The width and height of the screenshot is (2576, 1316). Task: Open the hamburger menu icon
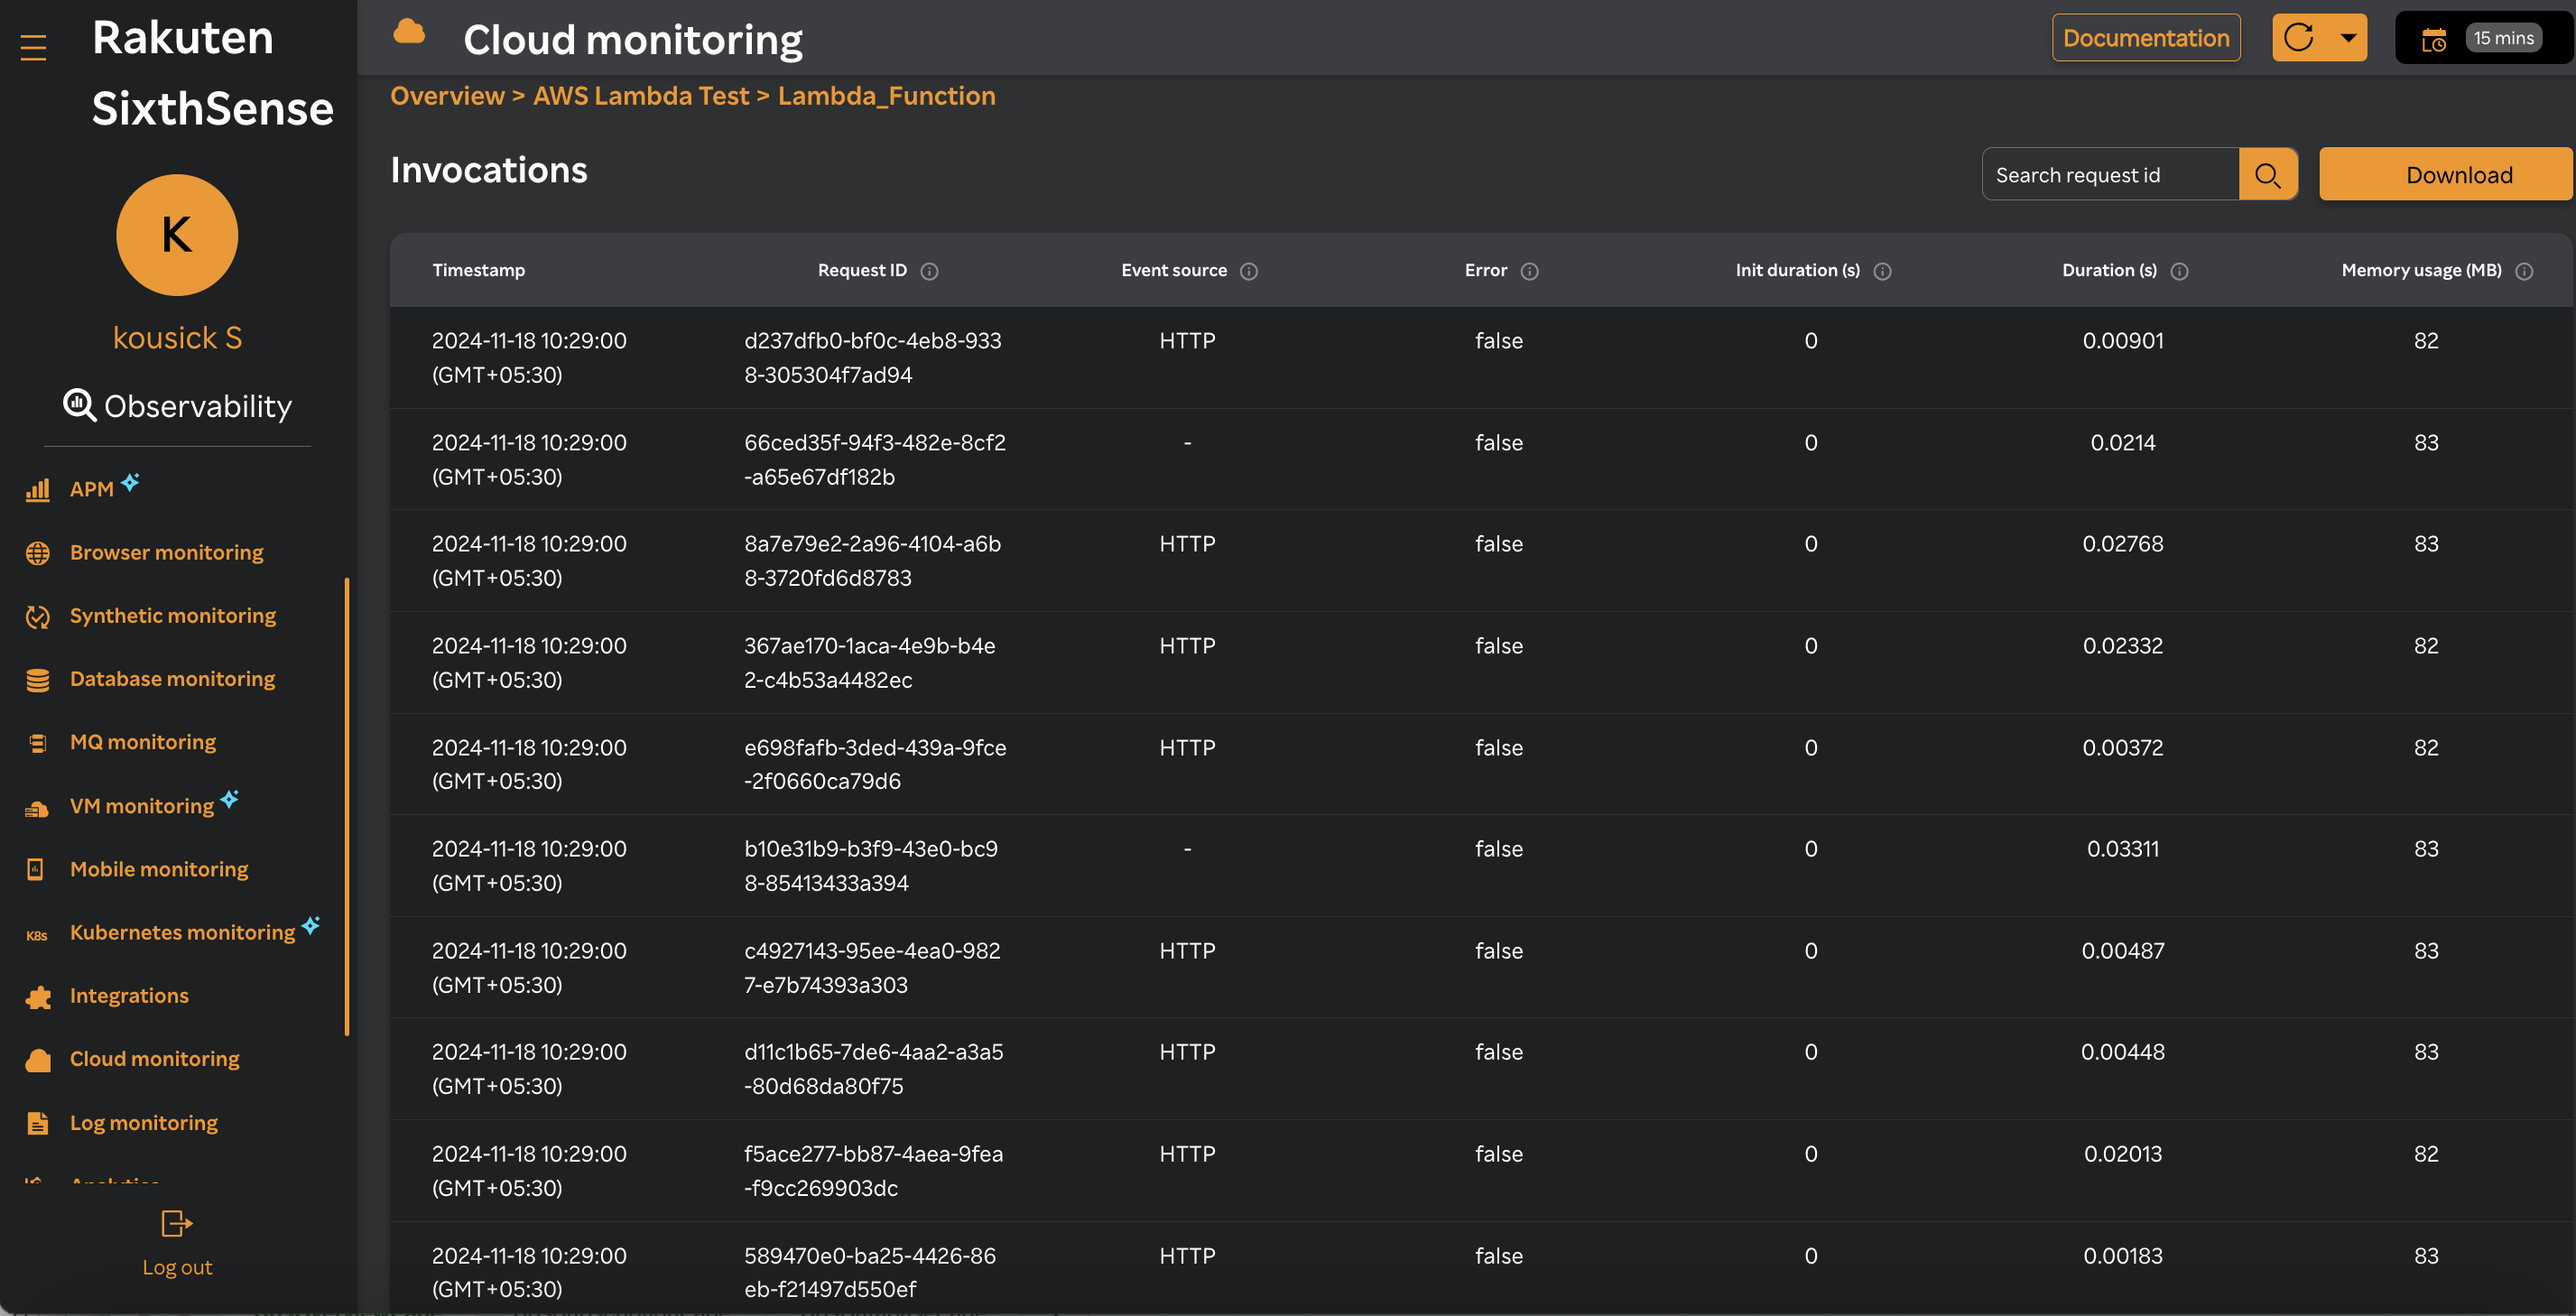33,47
